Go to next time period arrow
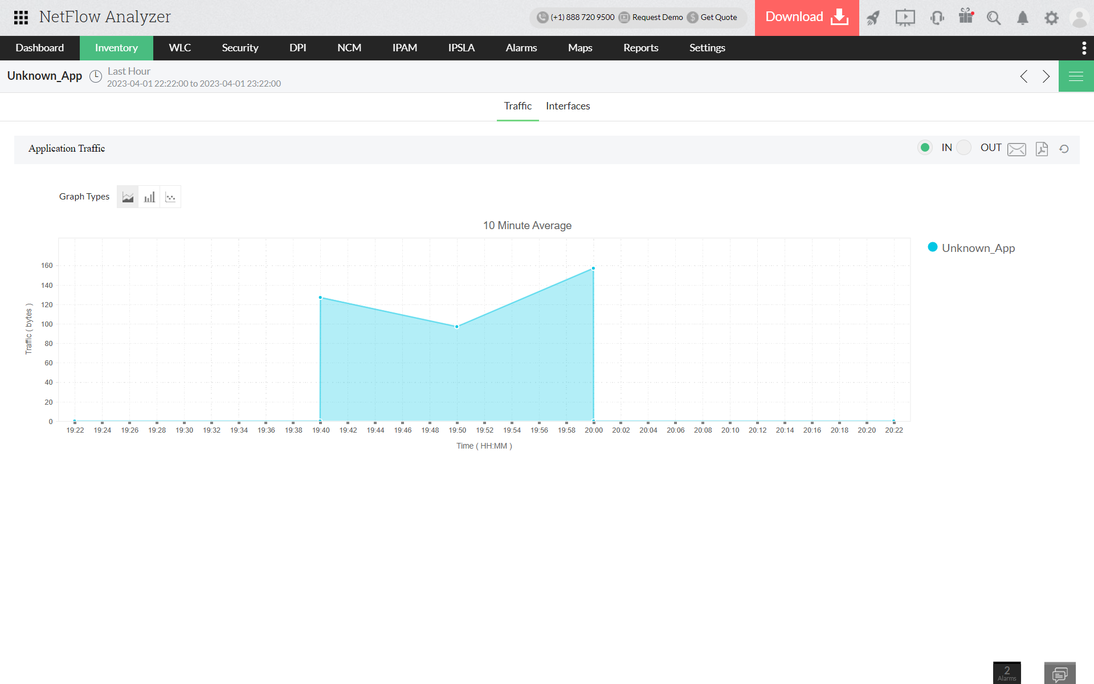Viewport: 1094px width, 684px height. 1046,76
